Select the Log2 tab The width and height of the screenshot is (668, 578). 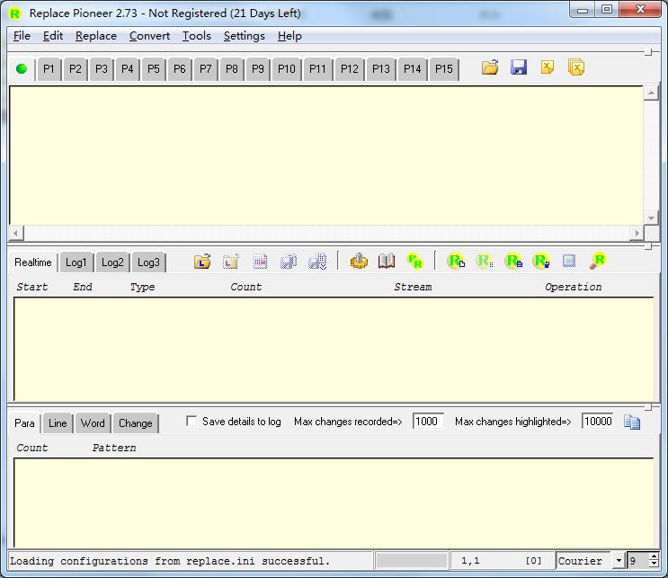(x=112, y=262)
